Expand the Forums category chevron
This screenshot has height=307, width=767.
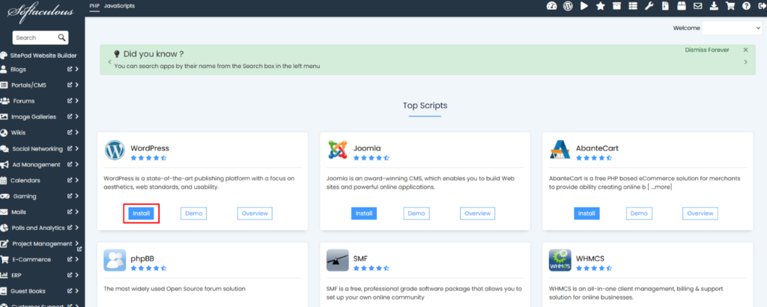tap(76, 101)
